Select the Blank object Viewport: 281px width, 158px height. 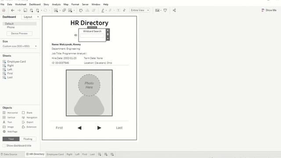pos(27,113)
